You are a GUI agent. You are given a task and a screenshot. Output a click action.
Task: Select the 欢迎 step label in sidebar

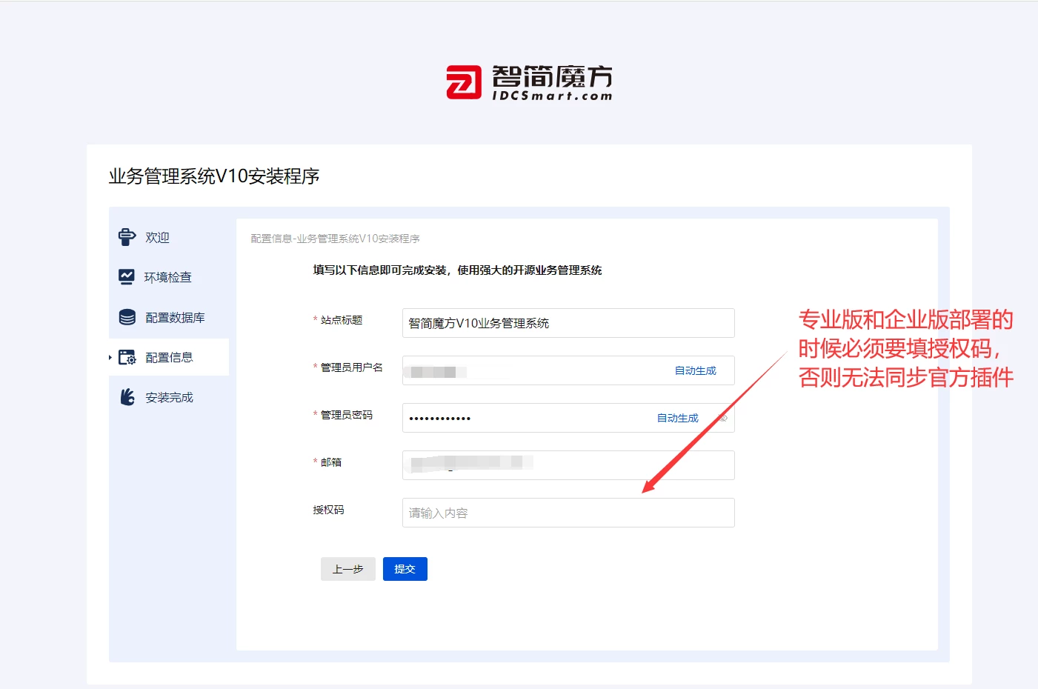pos(157,238)
